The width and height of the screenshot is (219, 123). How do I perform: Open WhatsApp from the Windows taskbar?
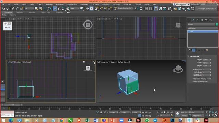click(x=147, y=120)
